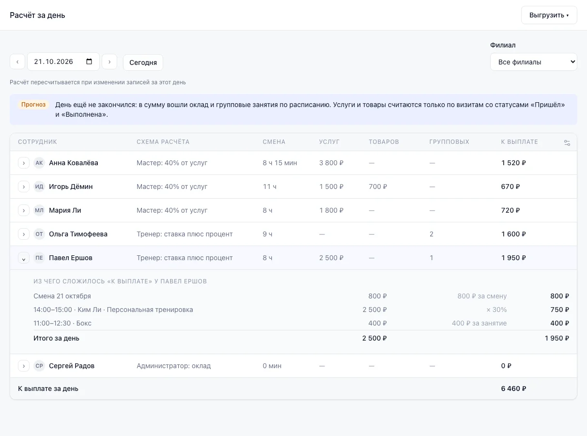Click the date input showing 21.10.2026

click(x=63, y=62)
